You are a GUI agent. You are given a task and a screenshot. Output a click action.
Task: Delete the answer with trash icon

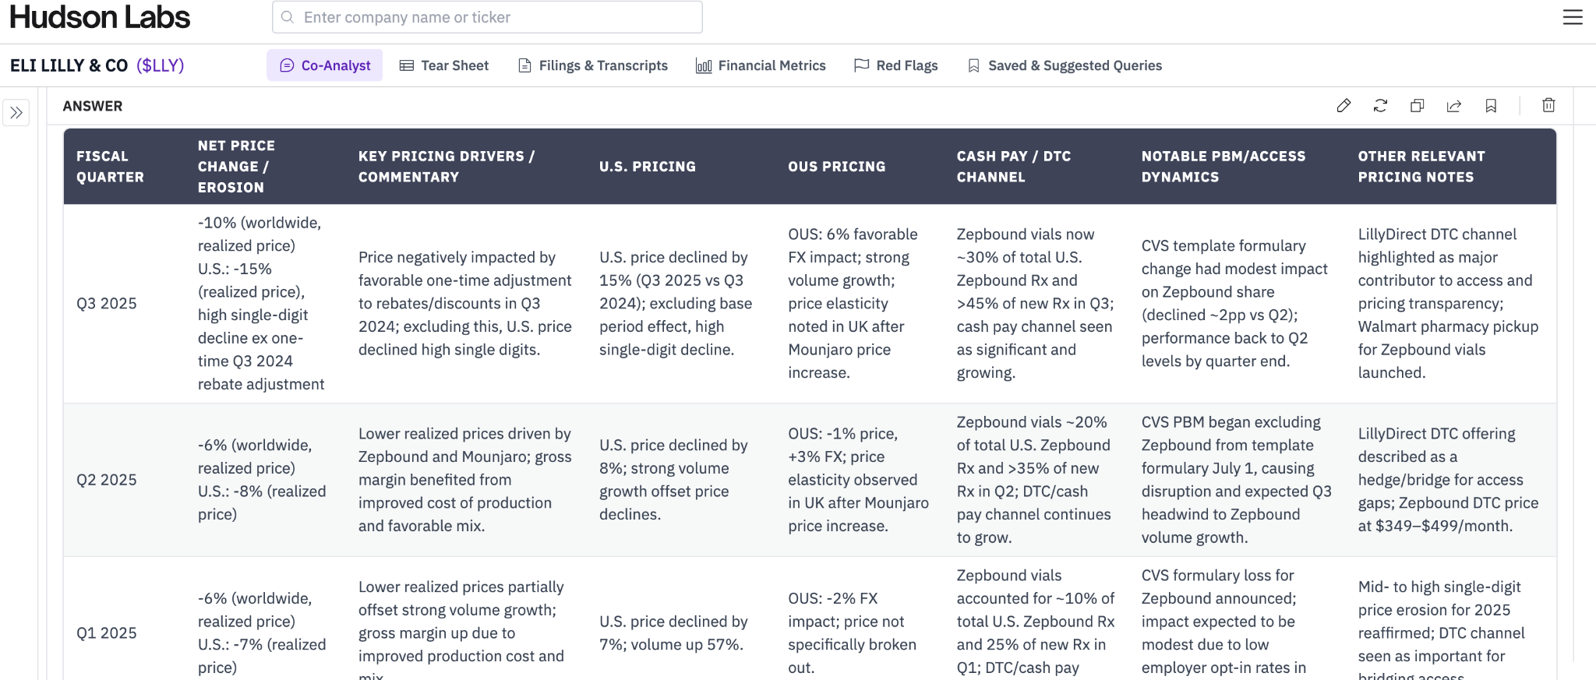pos(1548,106)
